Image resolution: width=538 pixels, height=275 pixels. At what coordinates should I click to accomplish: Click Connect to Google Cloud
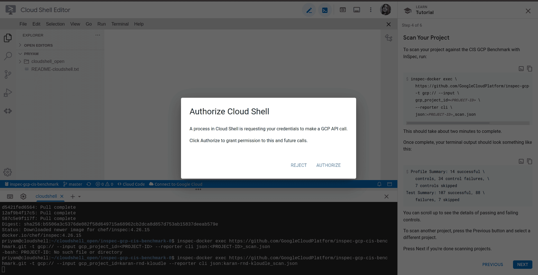176,184
